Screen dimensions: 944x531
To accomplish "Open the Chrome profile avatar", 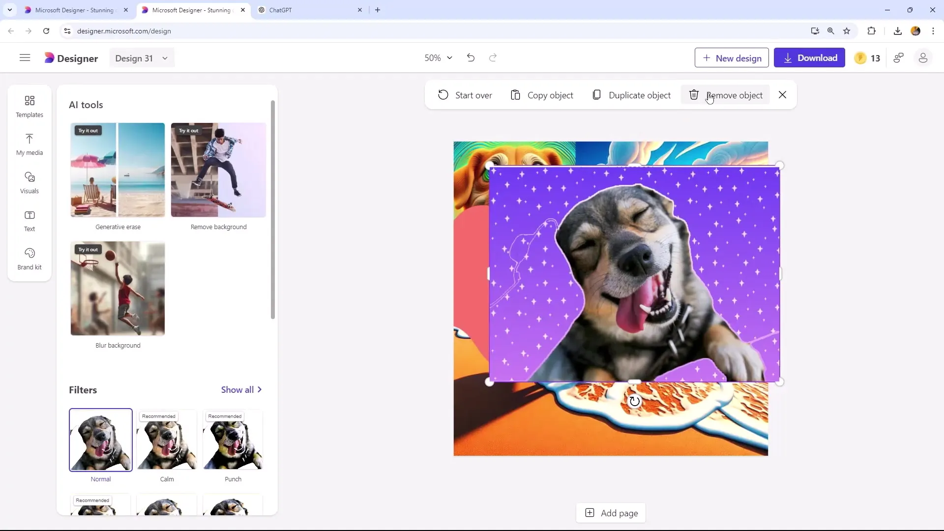I will [x=915, y=31].
